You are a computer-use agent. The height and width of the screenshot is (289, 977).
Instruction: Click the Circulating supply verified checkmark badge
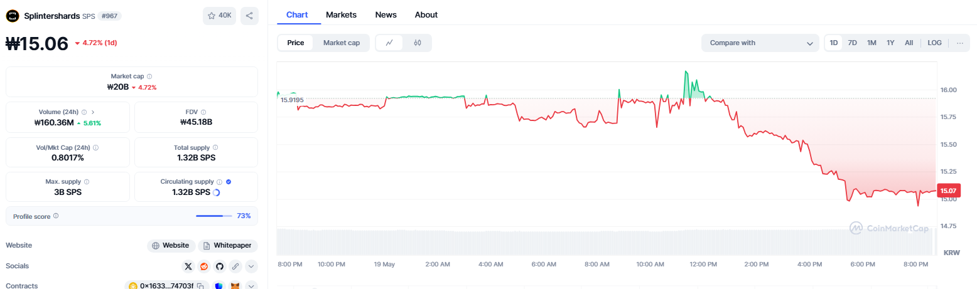[x=229, y=181]
